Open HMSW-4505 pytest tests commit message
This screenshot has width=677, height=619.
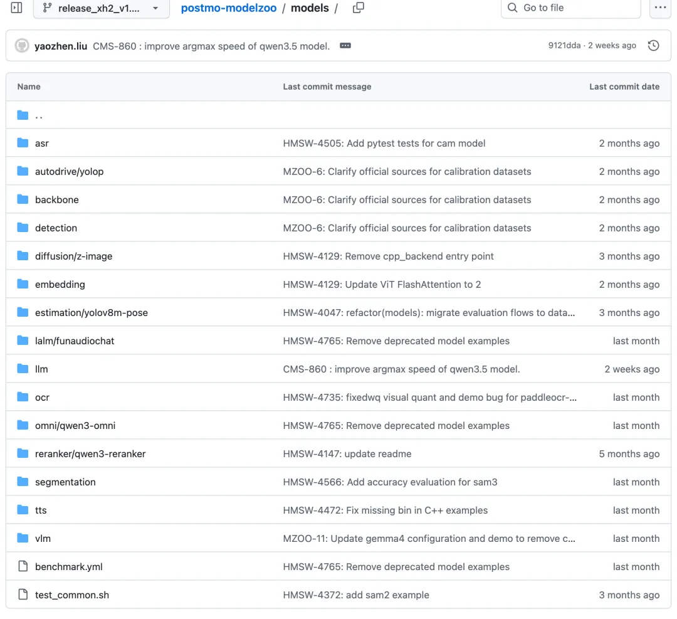pos(384,144)
